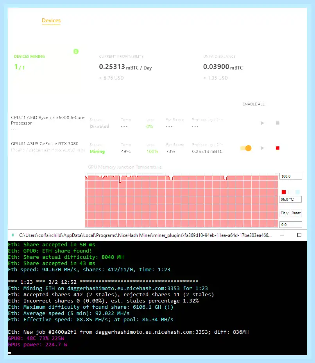The image size is (315, 363).
Task: Click the GPU fan speed value 73%
Action: pyautogui.click(x=171, y=151)
